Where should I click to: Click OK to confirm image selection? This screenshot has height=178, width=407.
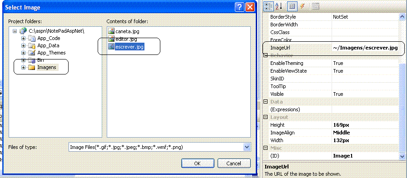(x=198, y=163)
